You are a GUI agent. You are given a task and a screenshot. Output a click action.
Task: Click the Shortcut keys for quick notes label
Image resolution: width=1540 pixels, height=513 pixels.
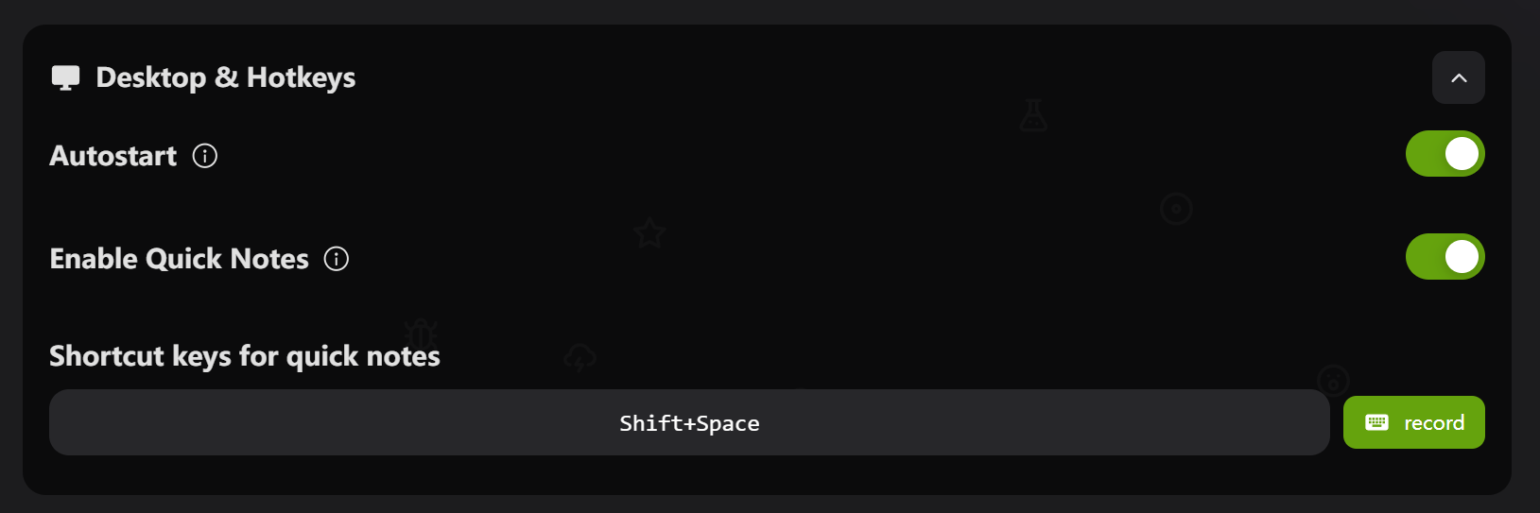pyautogui.click(x=245, y=356)
